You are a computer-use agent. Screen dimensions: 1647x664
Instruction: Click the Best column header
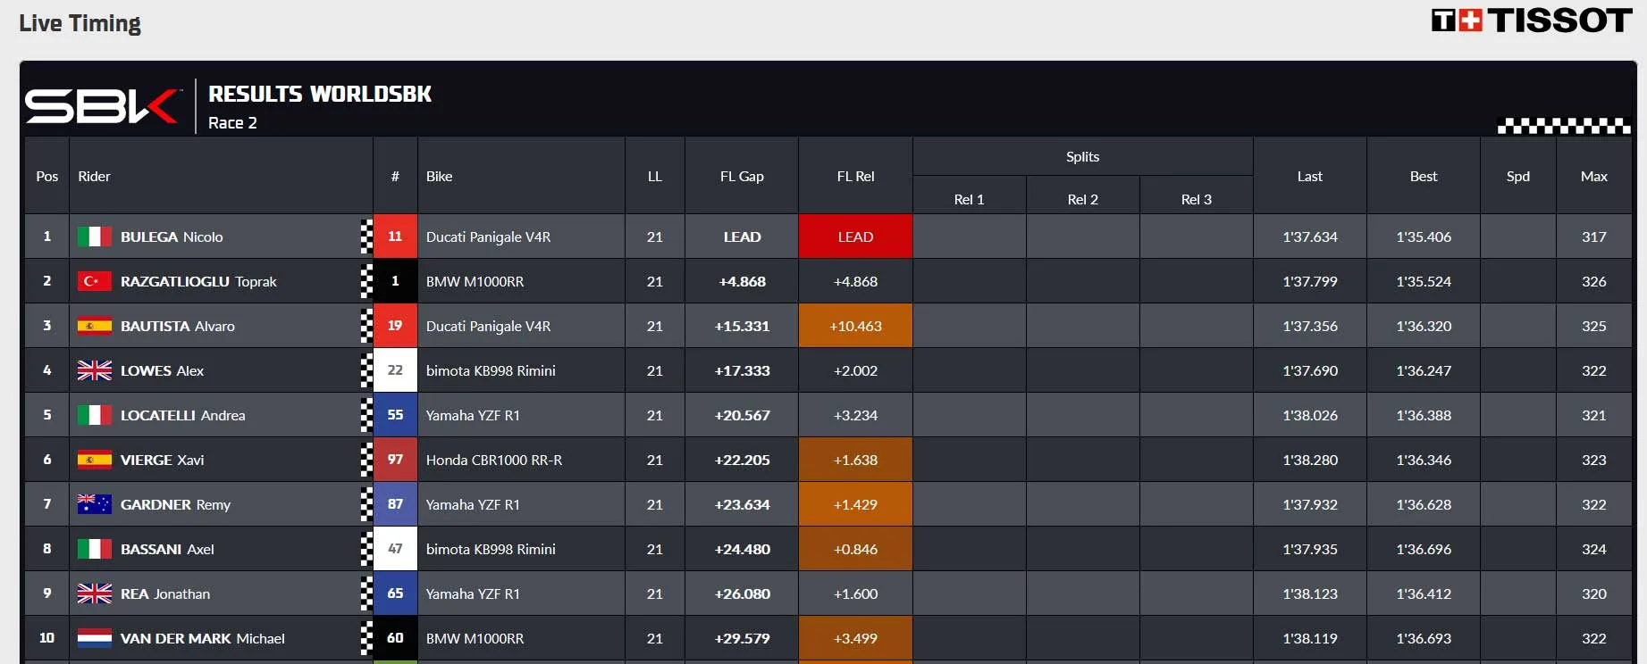[x=1424, y=176]
